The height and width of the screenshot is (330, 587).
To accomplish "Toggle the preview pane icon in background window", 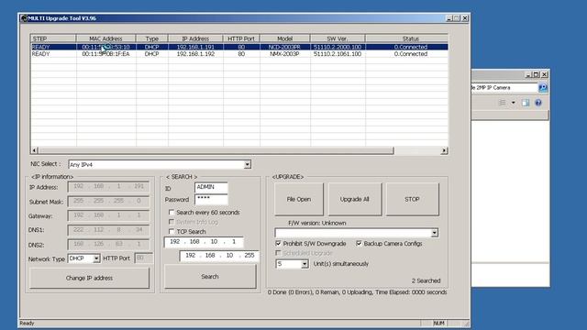I will 526,103.
